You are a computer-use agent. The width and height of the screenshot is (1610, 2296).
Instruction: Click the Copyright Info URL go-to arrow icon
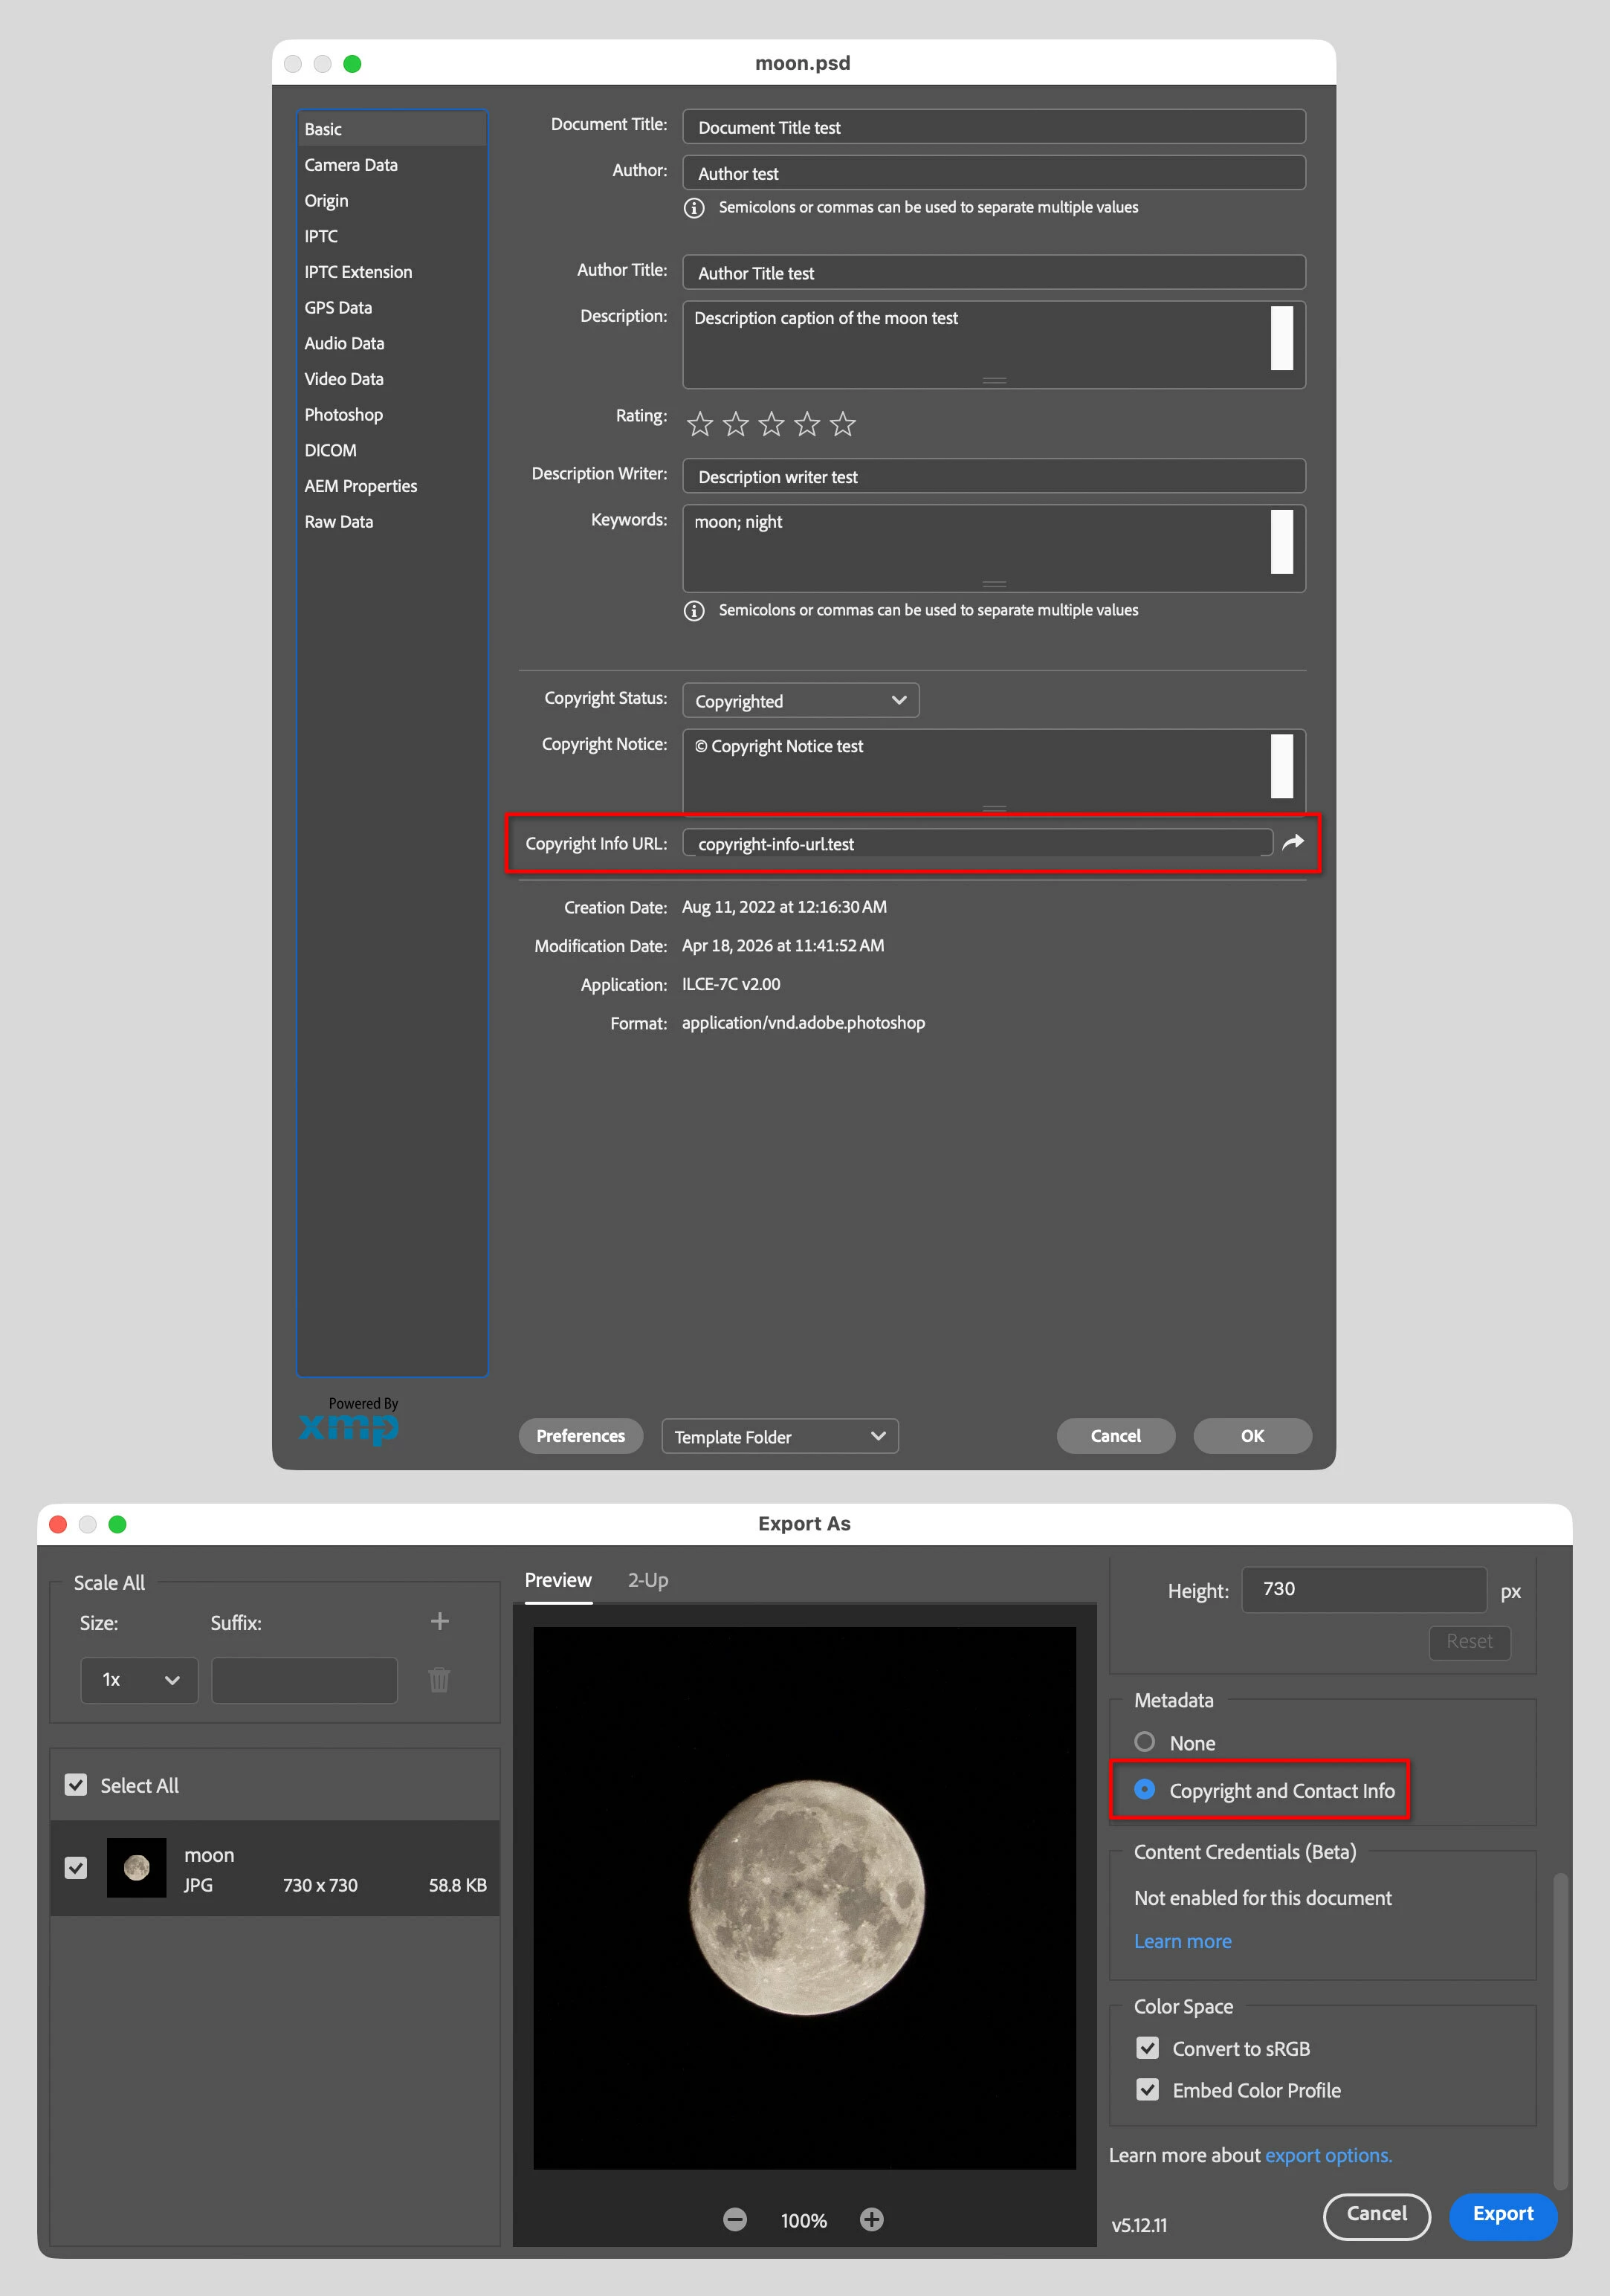click(x=1292, y=842)
